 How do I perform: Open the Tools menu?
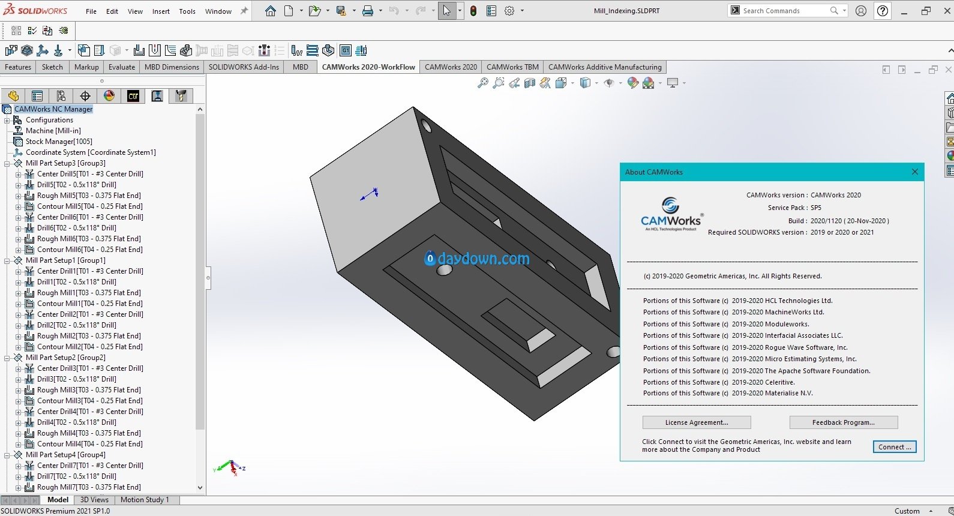tap(187, 11)
